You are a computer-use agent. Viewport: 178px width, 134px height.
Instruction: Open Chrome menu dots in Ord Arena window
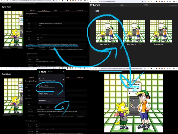pyautogui.click(x=177, y=1)
